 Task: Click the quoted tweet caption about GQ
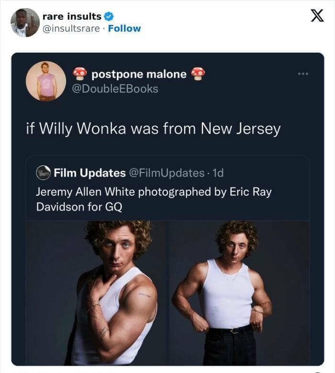[x=154, y=199]
